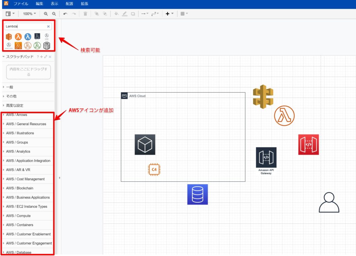Select the blue database icon on canvas
Screen dimensions: 356x256
coord(197,194)
